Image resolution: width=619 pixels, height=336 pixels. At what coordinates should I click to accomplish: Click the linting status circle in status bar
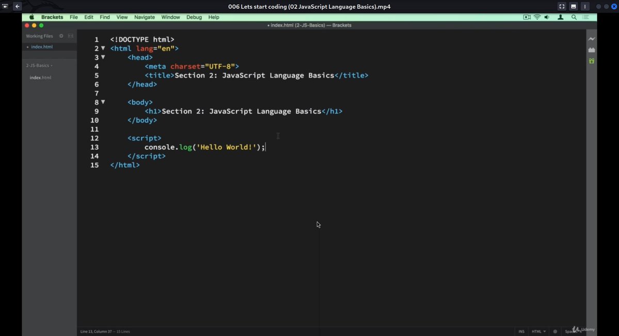[x=555, y=331]
